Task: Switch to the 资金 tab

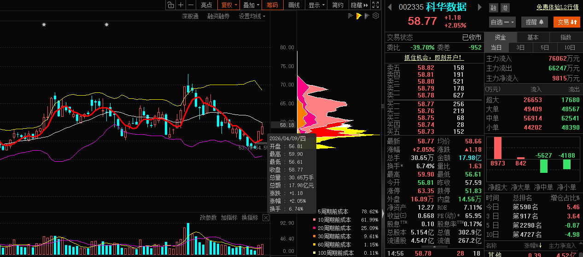Action: point(501,37)
